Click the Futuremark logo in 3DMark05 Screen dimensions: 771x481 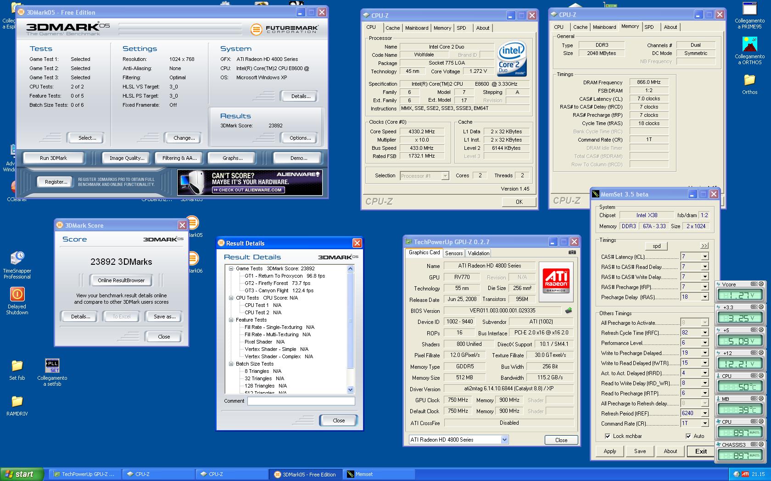point(285,29)
